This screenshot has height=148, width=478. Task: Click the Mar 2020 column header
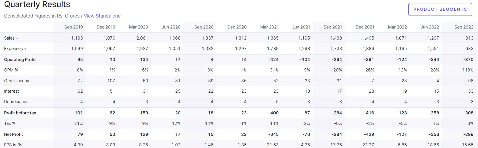coord(138,27)
